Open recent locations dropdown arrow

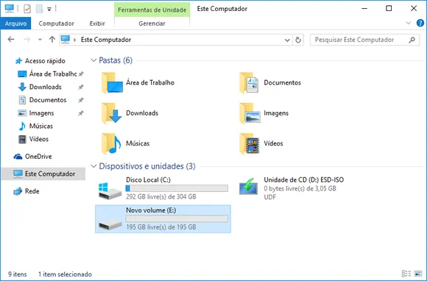tap(40, 40)
